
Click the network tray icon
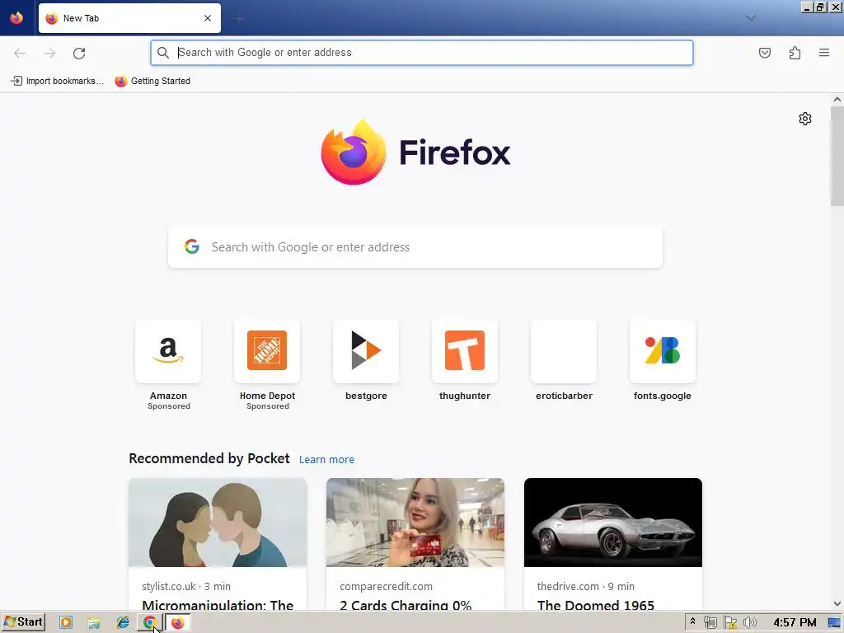tap(710, 623)
